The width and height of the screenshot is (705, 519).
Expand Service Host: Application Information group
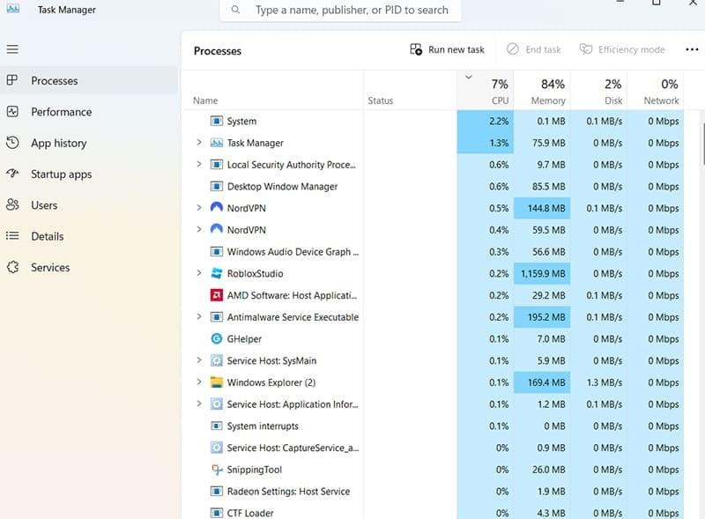199,404
